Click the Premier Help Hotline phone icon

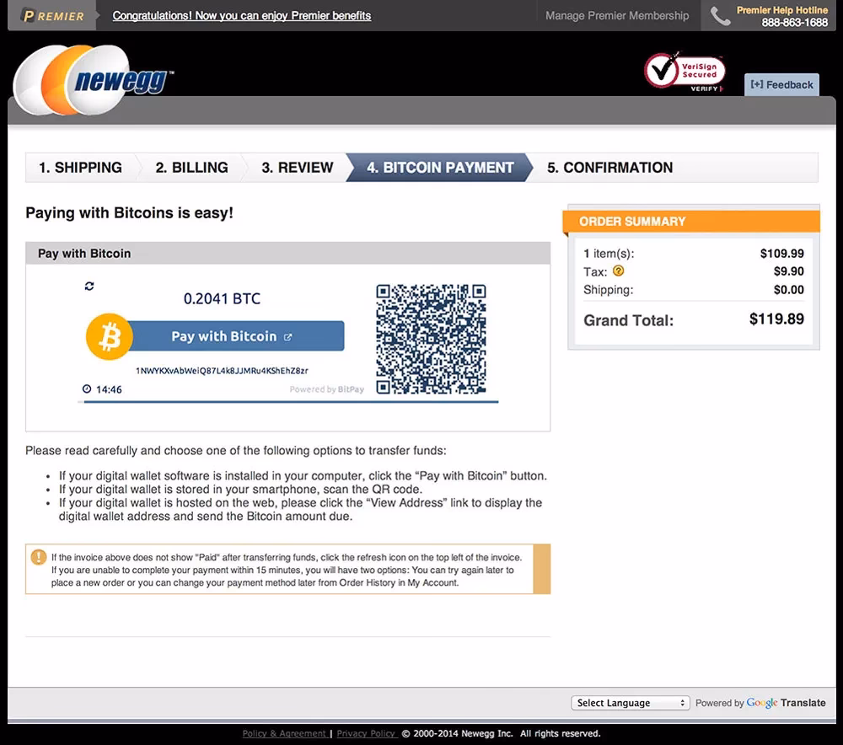point(721,15)
